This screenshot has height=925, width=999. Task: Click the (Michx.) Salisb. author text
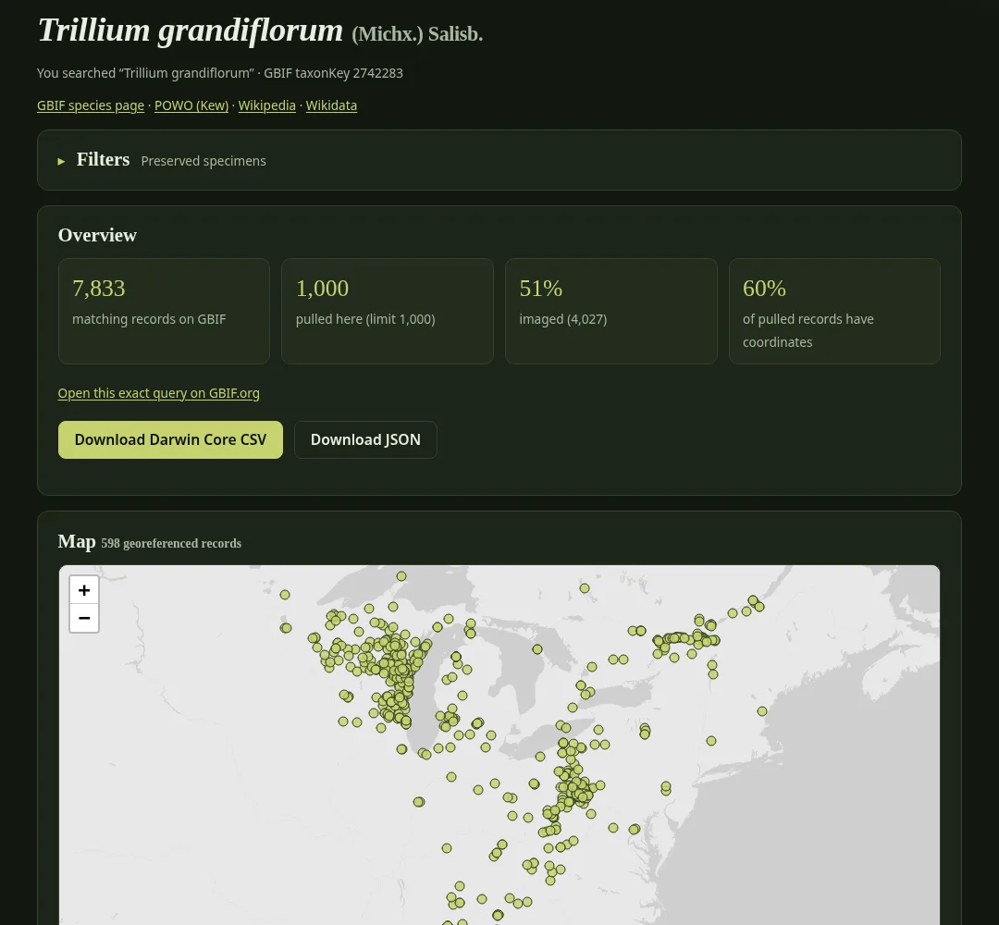click(417, 34)
